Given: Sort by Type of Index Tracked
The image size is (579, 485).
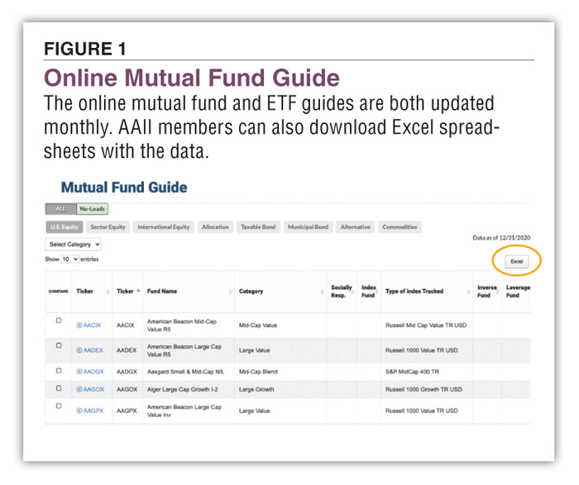Looking at the screenshot, I should [468, 292].
